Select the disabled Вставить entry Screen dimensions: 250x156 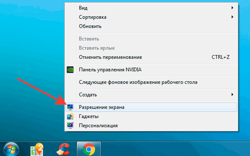point(151,39)
